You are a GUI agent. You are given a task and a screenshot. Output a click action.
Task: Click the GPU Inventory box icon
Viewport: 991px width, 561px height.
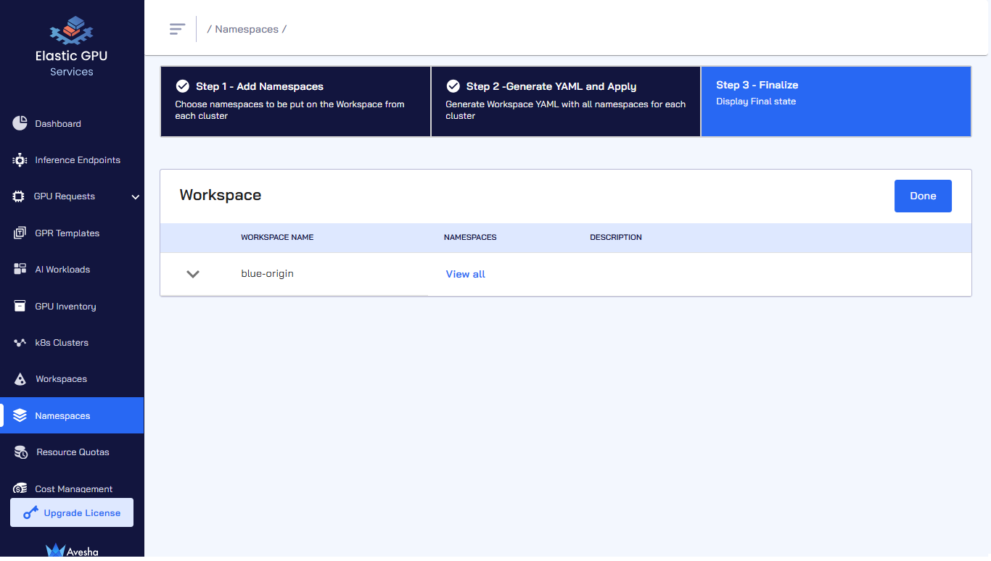click(20, 306)
